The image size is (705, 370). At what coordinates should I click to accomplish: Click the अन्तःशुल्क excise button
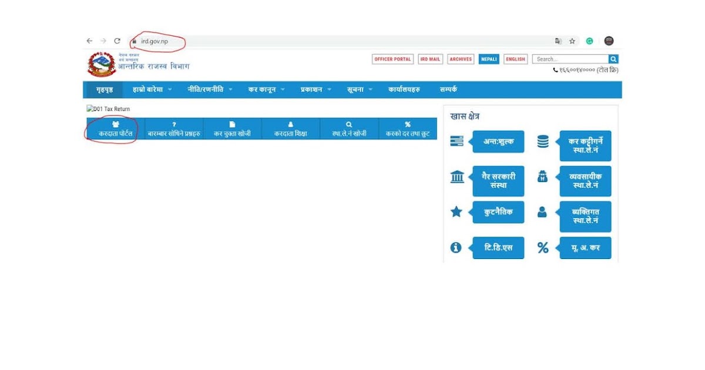tap(498, 142)
